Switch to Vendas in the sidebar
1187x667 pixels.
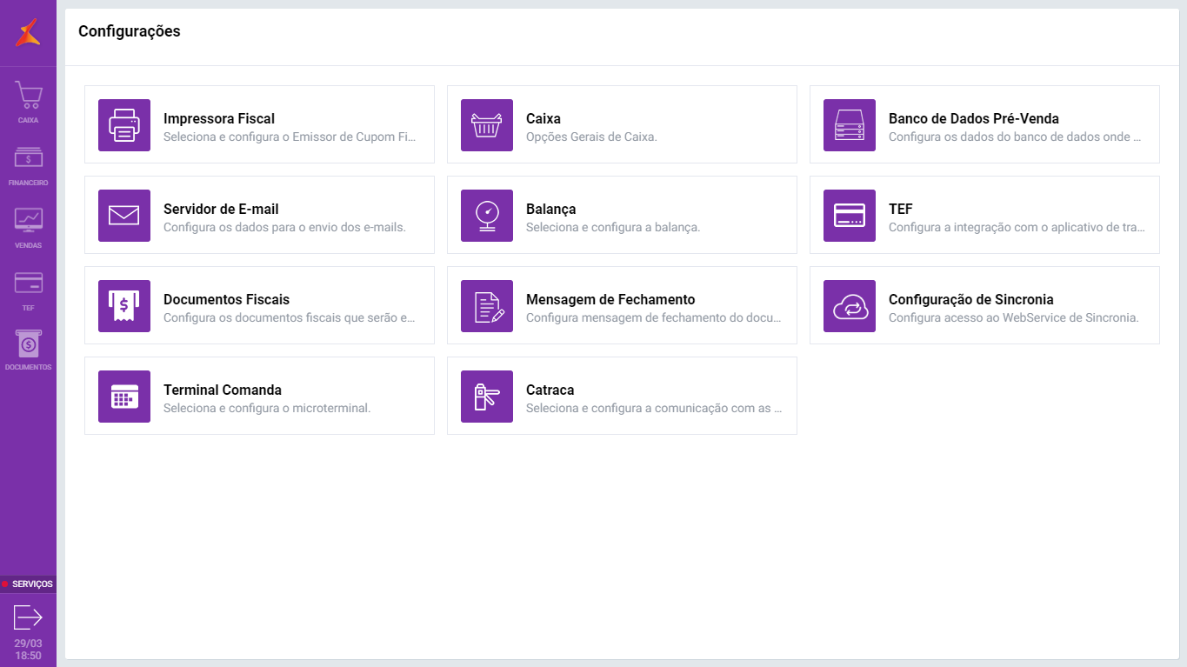tap(28, 228)
